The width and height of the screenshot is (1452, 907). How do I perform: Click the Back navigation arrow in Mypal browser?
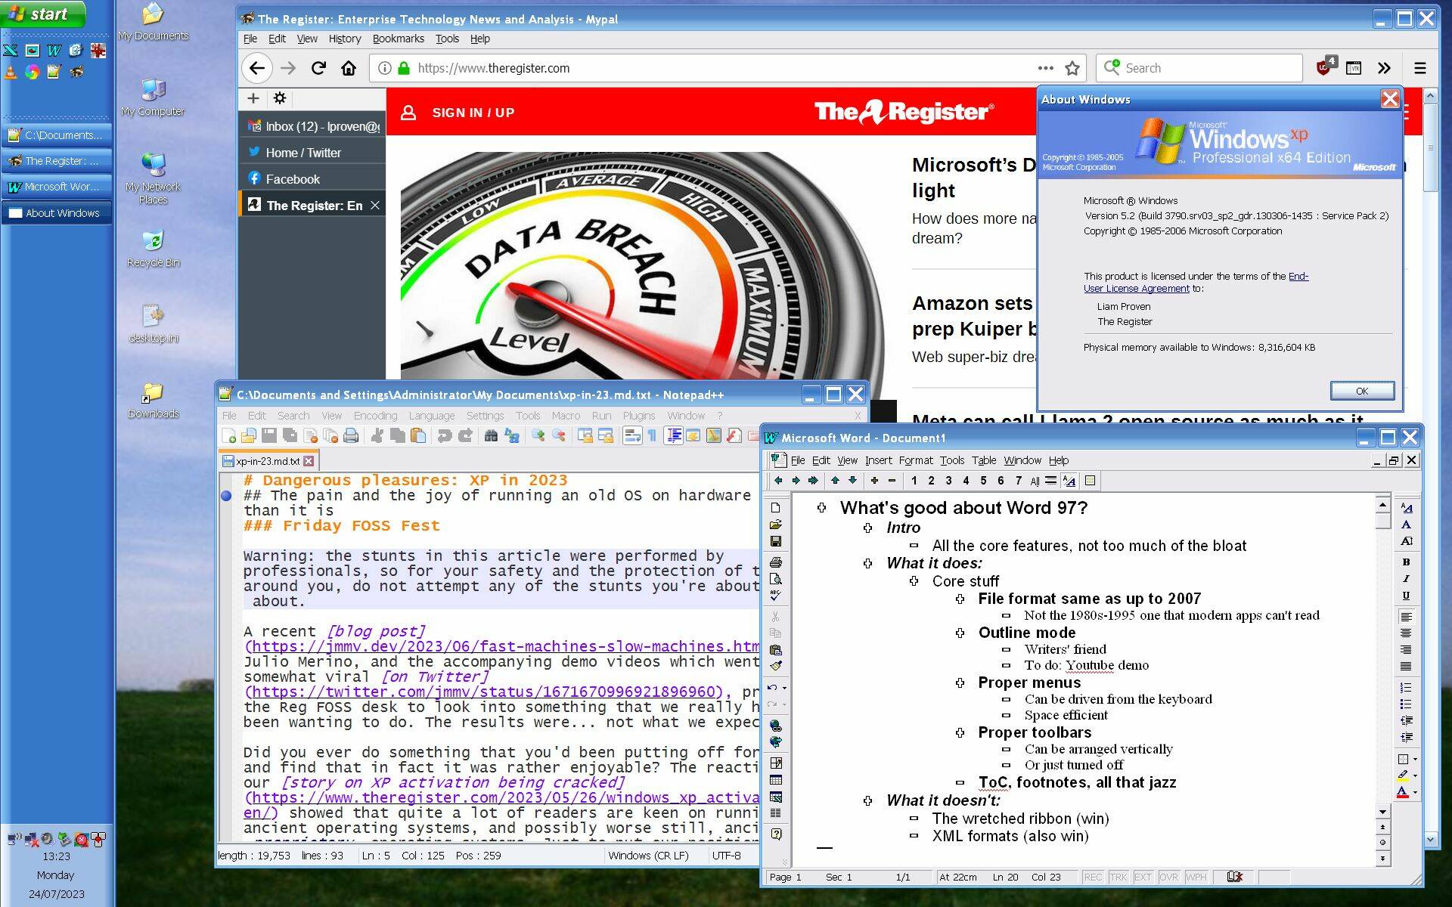point(257,67)
